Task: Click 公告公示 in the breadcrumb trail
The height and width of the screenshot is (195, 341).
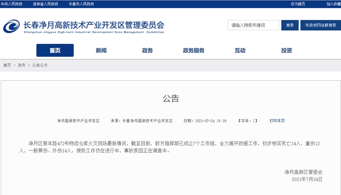Action: point(40,65)
